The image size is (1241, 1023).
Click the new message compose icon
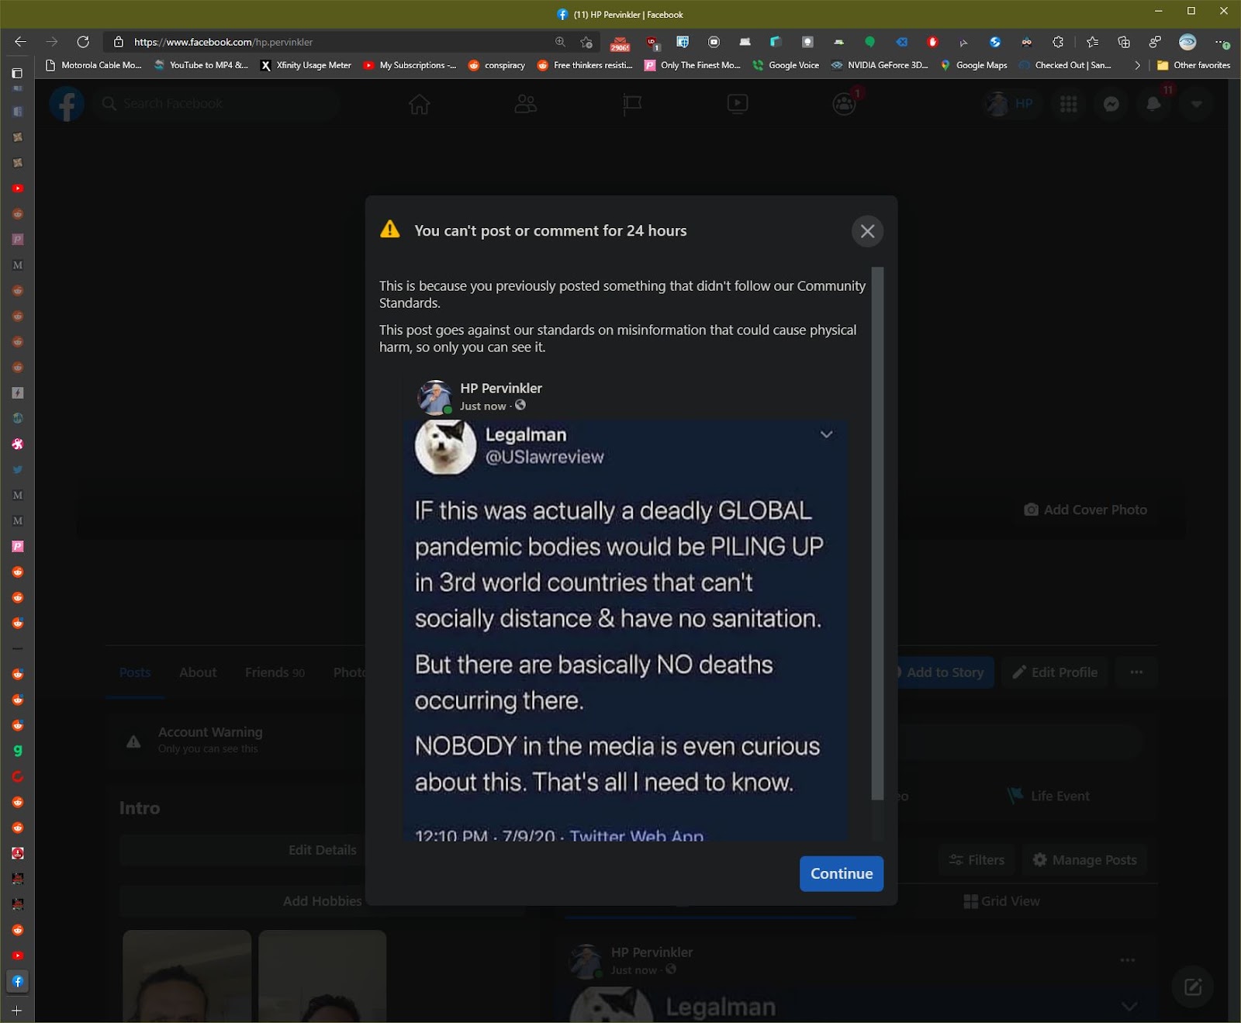click(x=1193, y=987)
